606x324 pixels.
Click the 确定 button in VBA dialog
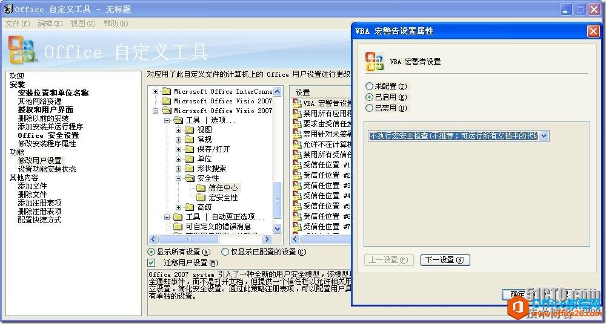(518, 294)
